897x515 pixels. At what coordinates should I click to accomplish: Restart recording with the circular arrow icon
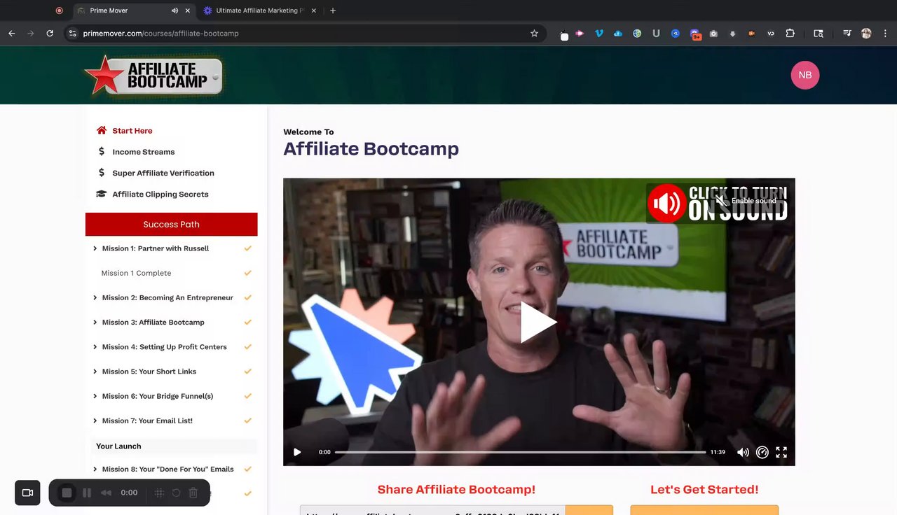point(176,493)
